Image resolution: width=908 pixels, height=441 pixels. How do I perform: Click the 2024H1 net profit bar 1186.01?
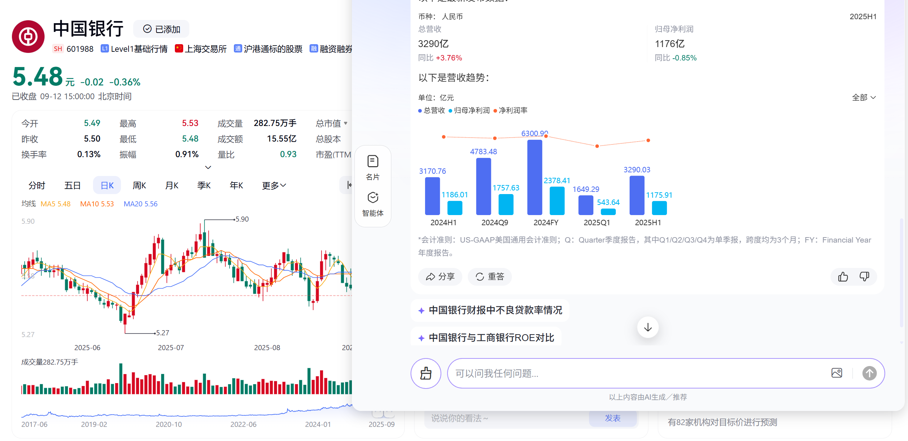tap(455, 208)
